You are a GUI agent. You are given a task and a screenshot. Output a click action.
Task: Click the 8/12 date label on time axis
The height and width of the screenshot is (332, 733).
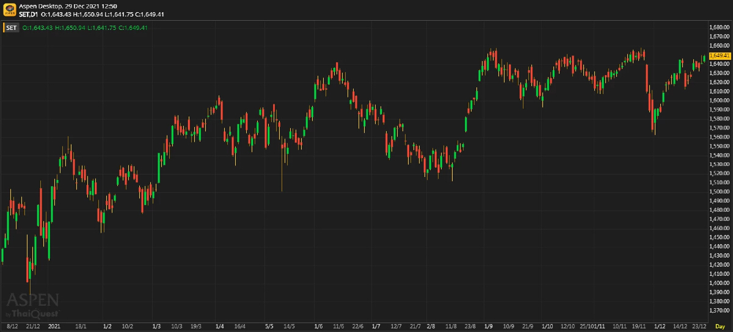pyautogui.click(x=12, y=327)
